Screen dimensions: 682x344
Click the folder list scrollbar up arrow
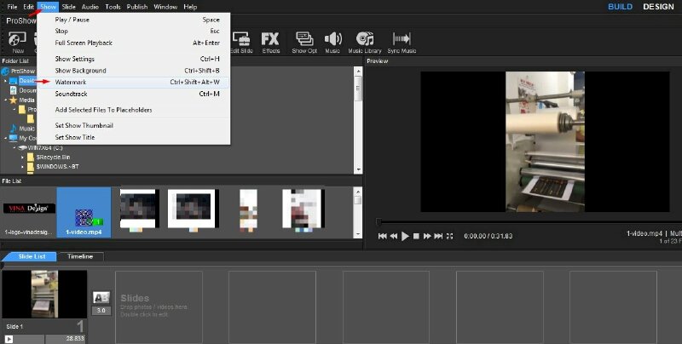point(358,71)
